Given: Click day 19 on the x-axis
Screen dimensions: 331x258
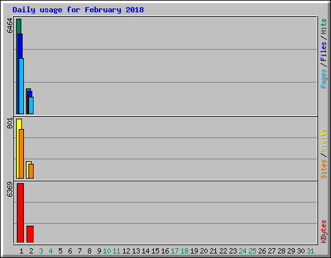Looking at the screenshot, I should pyautogui.click(x=194, y=251).
